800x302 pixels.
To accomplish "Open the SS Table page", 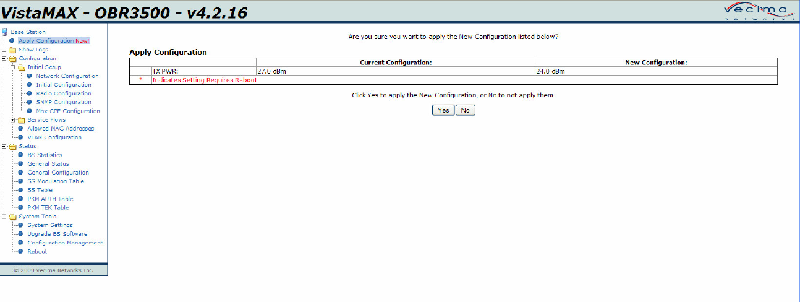I will (x=40, y=190).
